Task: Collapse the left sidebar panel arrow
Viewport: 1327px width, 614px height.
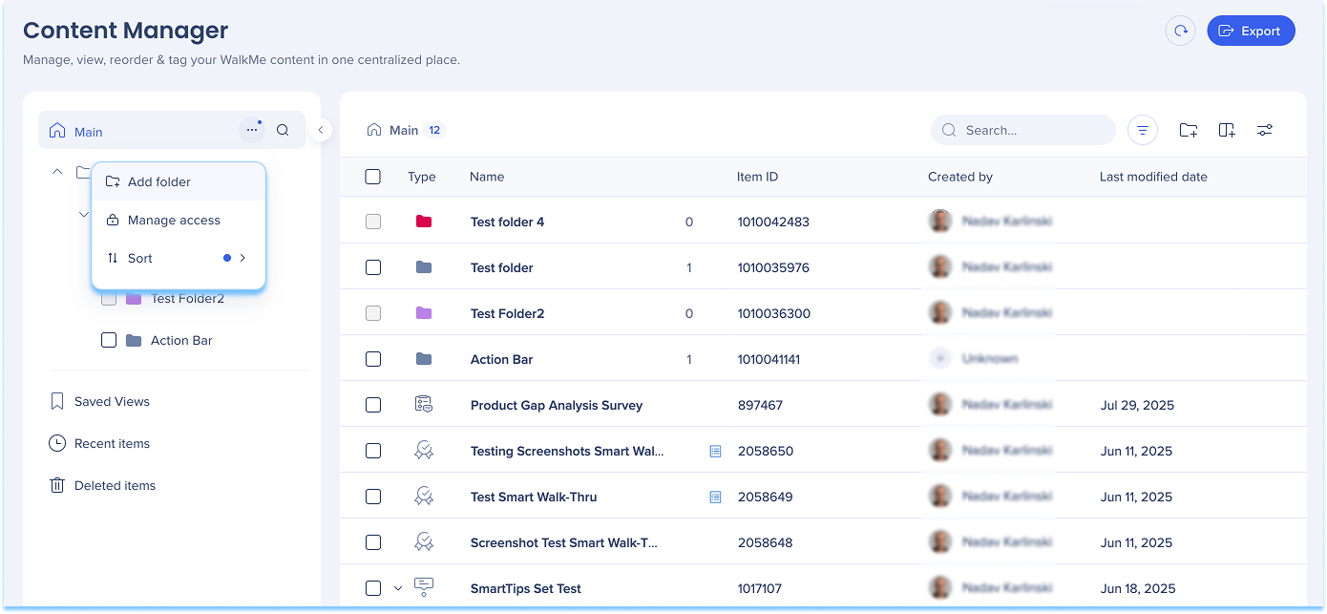Action: click(x=321, y=130)
